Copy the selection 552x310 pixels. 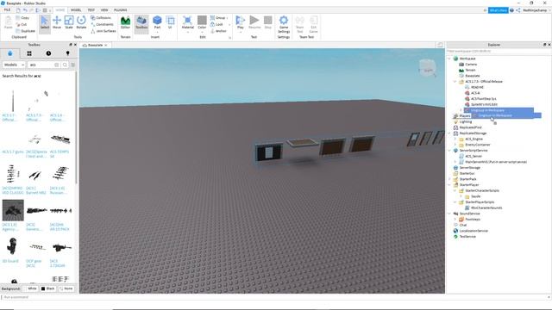coord(22,17)
